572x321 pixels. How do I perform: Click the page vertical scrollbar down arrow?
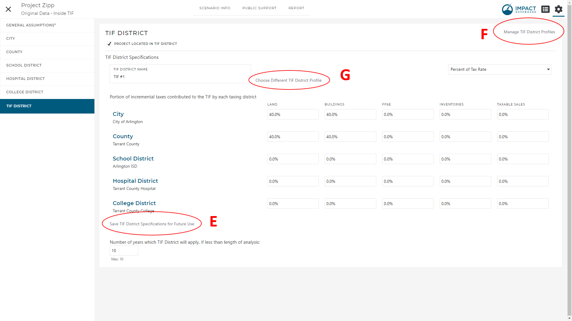click(x=569, y=318)
